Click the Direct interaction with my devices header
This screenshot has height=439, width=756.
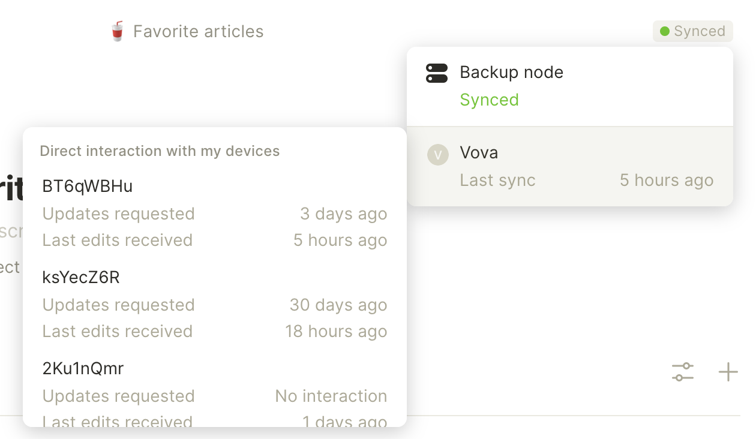pyautogui.click(x=160, y=151)
